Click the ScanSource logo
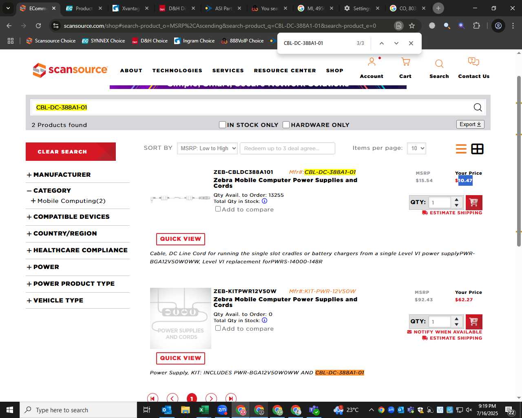This screenshot has height=418, width=522. point(70,70)
